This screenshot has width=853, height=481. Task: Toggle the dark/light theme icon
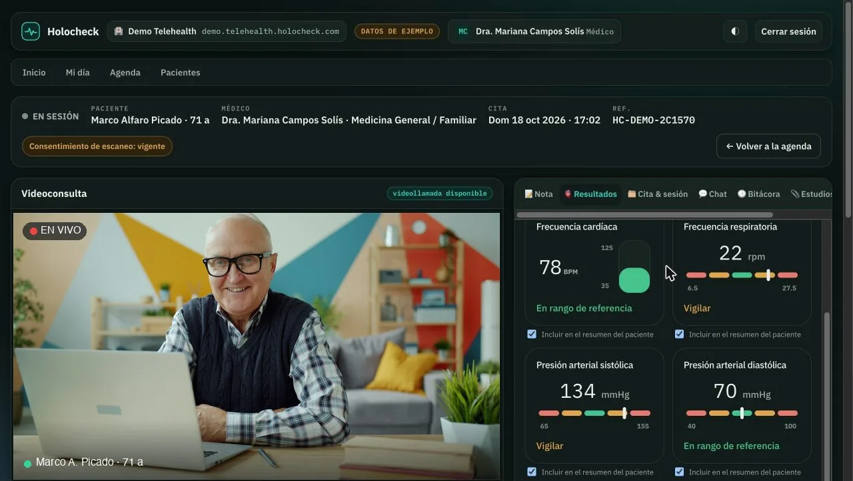(735, 31)
